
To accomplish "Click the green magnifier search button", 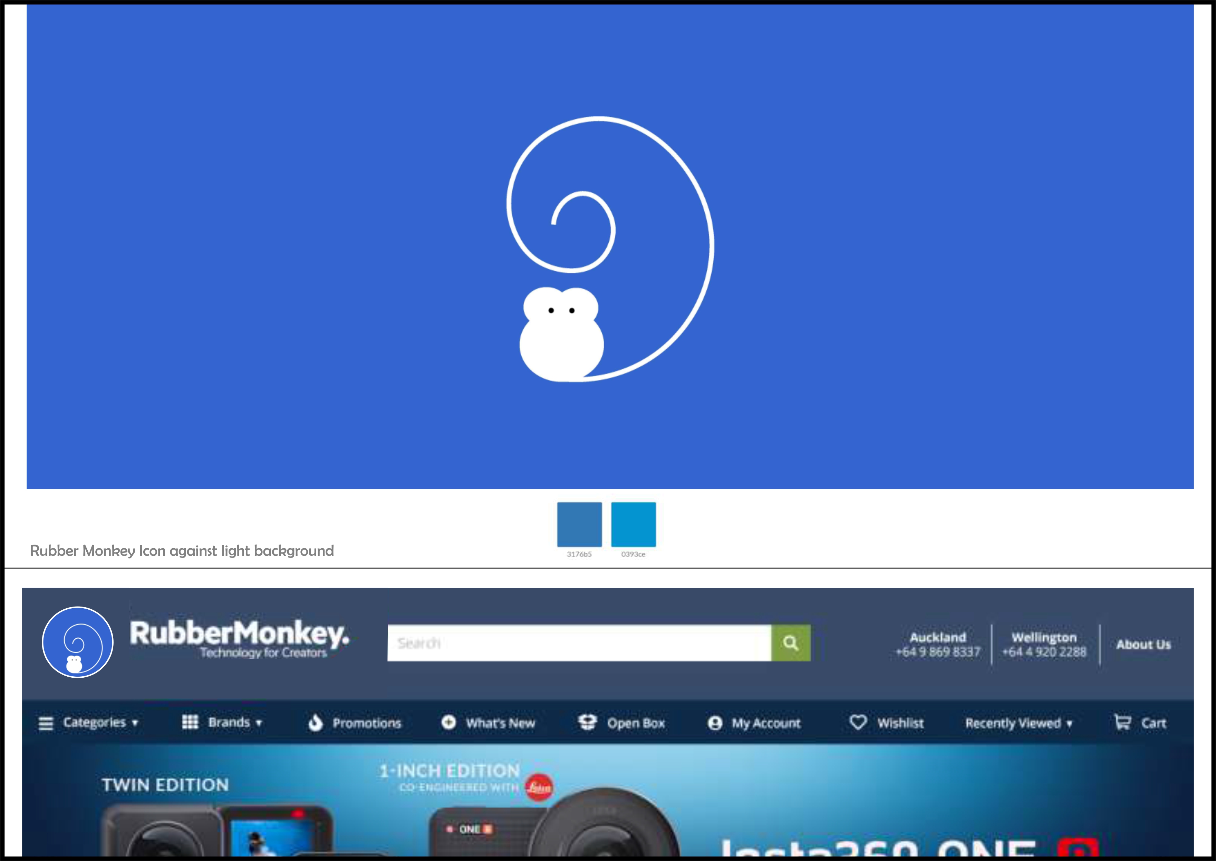I will point(790,643).
